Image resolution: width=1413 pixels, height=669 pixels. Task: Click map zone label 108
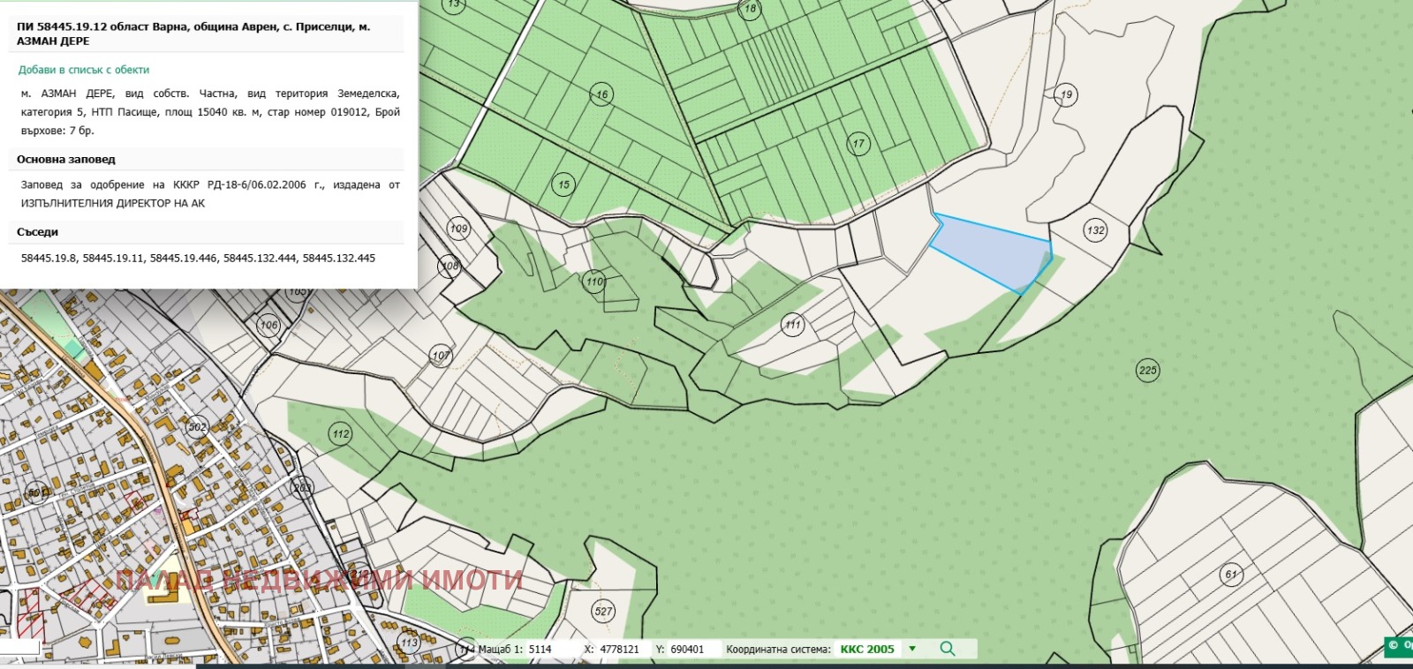[450, 266]
